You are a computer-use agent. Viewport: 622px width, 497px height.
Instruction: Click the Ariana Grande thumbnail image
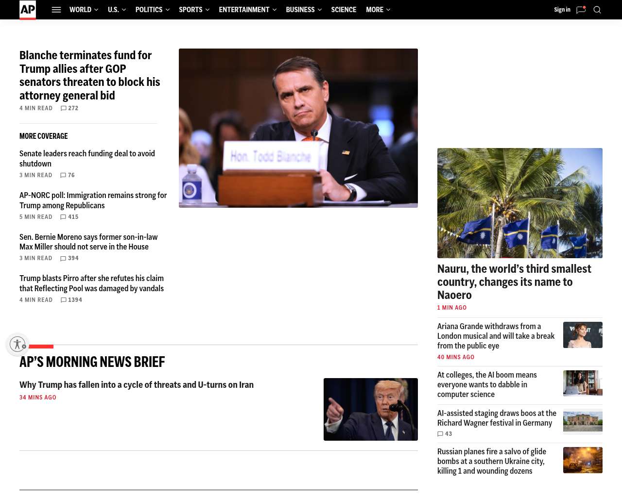(583, 335)
